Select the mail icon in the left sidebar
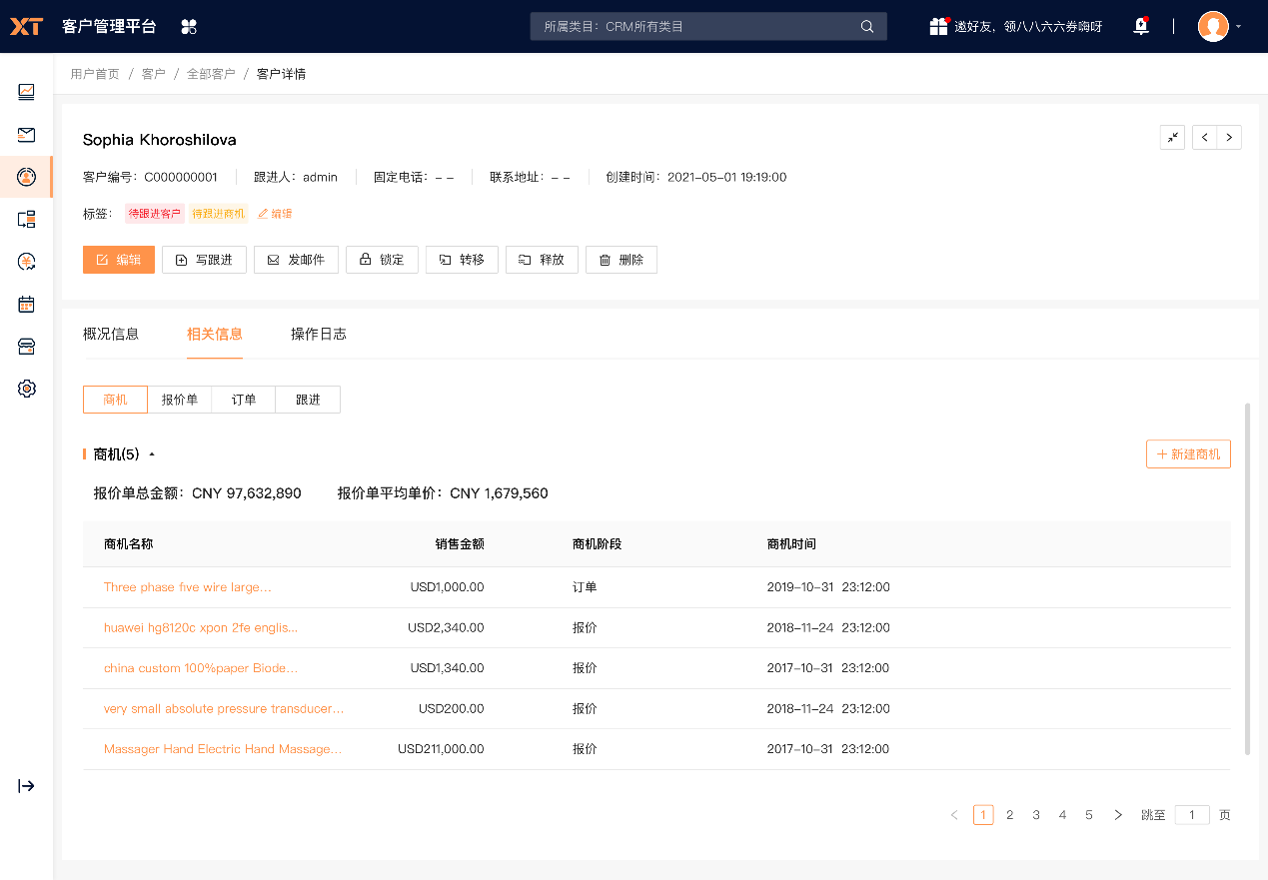 26,135
